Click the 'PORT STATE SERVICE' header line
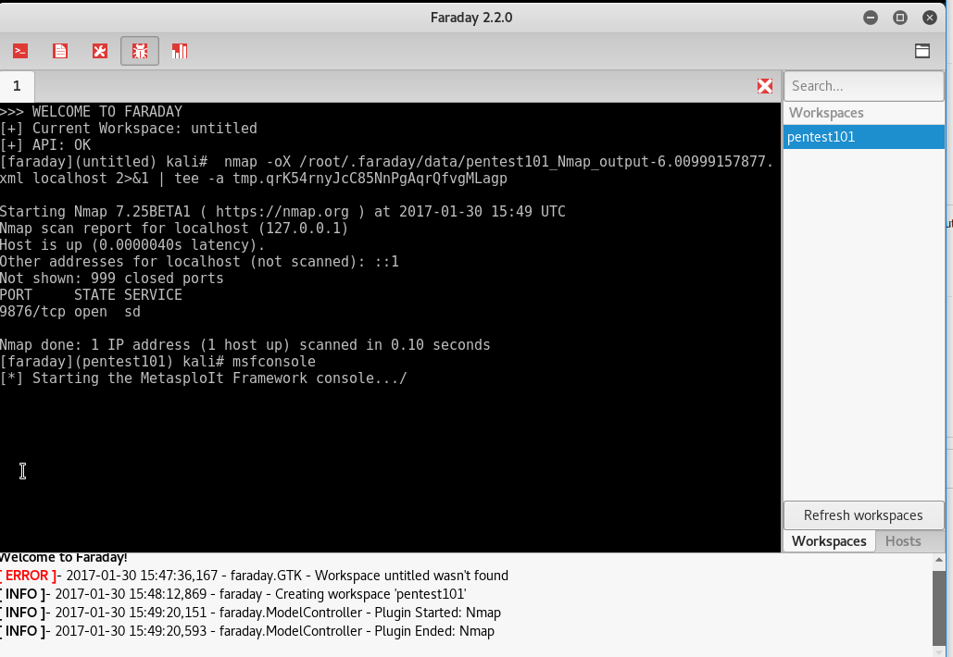The image size is (953, 657). [91, 295]
